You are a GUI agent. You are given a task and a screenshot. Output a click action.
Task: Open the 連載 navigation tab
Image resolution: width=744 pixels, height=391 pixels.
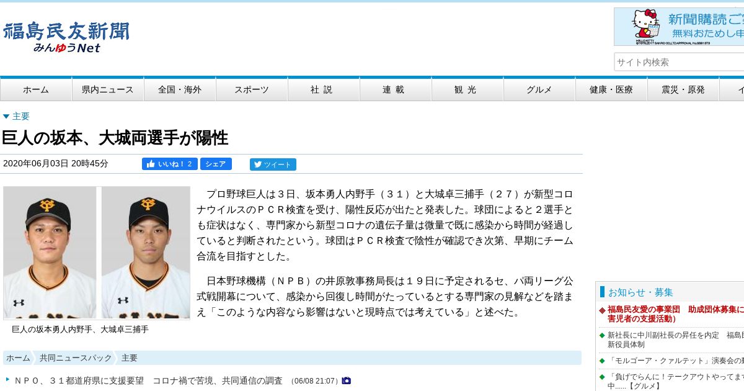(x=396, y=89)
